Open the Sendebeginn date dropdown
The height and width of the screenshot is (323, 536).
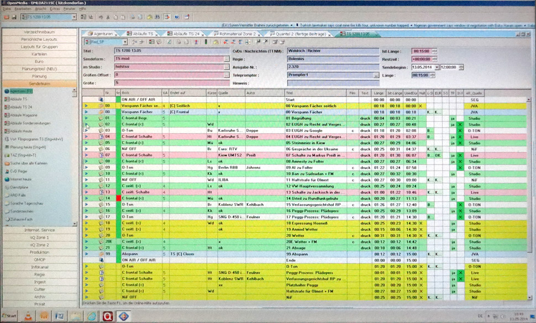coord(437,67)
